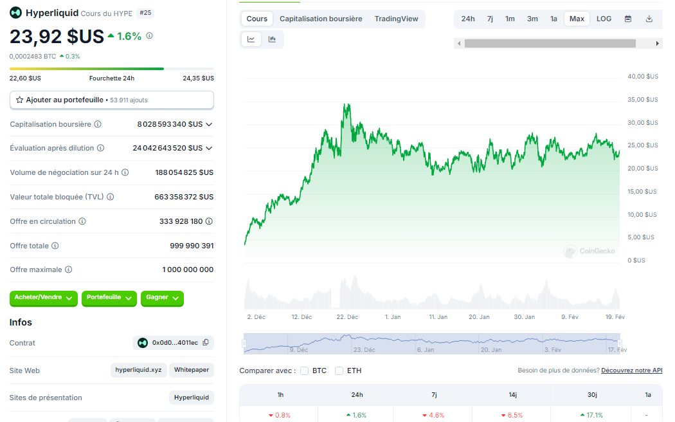The image size is (675, 422).
Task: Click the 24 042 643 520 $US value
Action: [167, 148]
